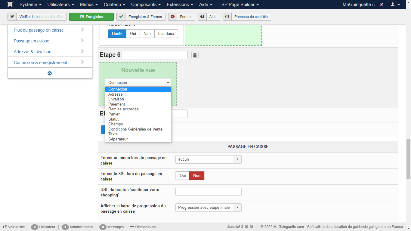Choose Paiement in the view list

tap(138, 104)
